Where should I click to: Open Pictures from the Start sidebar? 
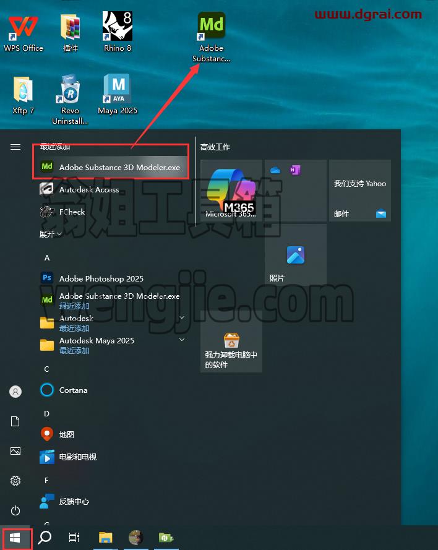click(x=15, y=451)
